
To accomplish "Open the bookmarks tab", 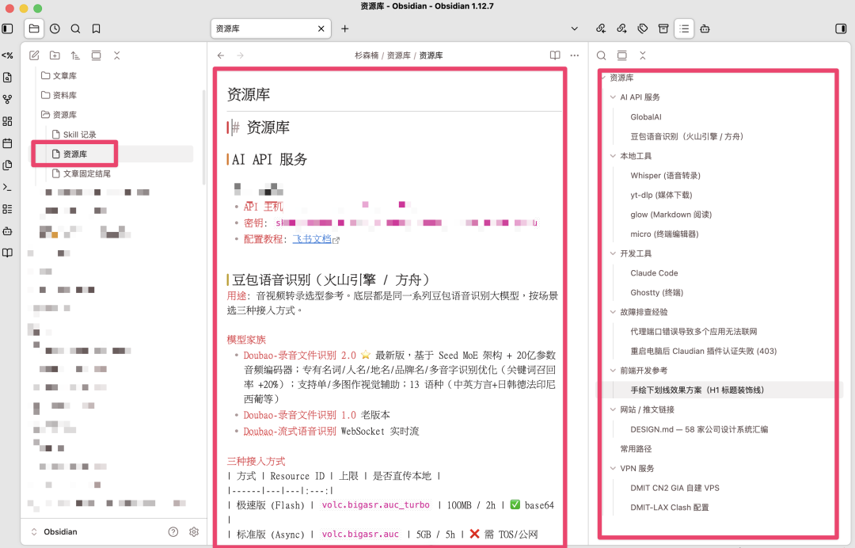I will (x=96, y=29).
